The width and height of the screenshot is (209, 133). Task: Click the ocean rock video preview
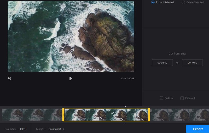tap(71, 36)
